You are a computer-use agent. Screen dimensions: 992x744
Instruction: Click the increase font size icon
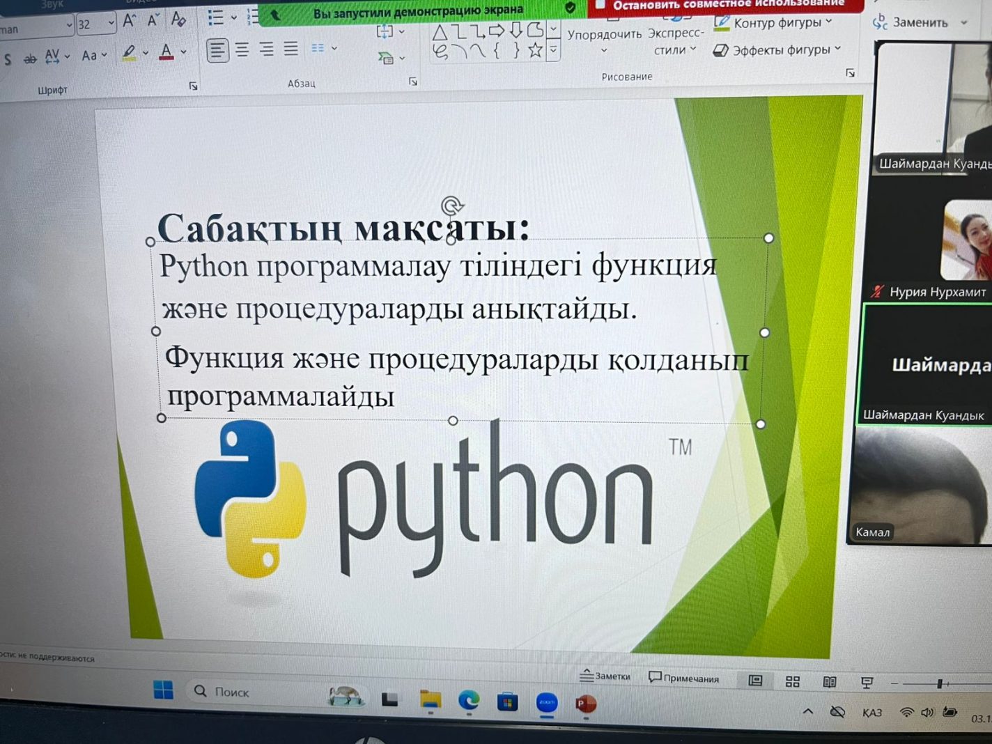coord(129,21)
